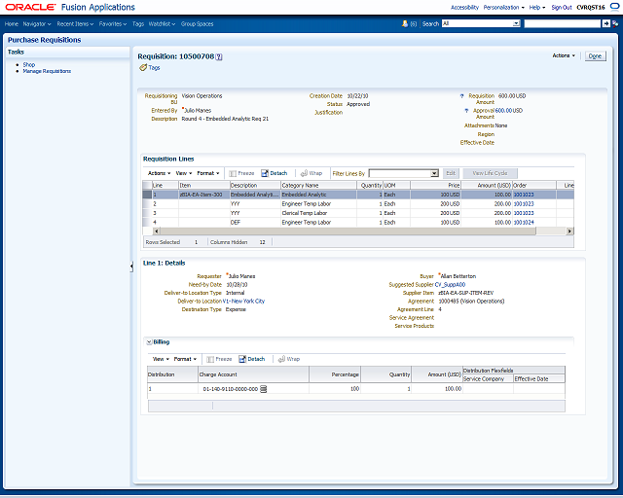Focus the global search text field
The height and width of the screenshot is (498, 623).
tap(563, 23)
